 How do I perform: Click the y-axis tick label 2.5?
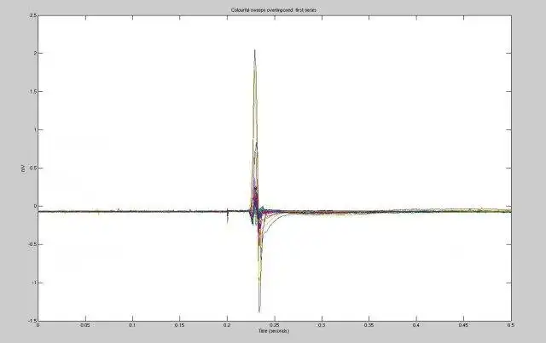click(x=33, y=15)
